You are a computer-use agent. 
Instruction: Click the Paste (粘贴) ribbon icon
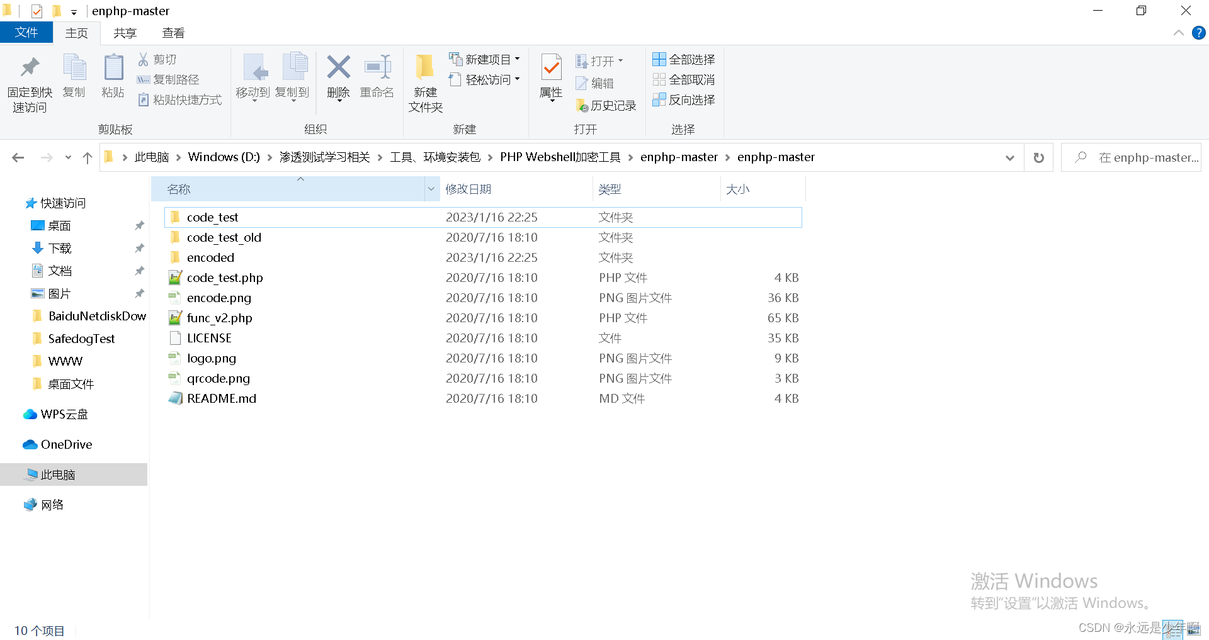pyautogui.click(x=113, y=68)
